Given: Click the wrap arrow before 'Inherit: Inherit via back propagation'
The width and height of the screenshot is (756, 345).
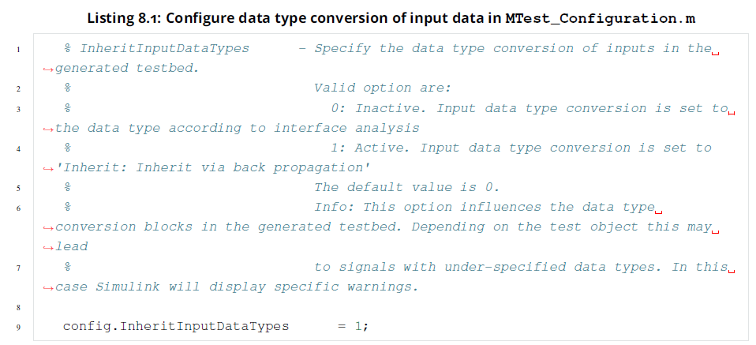Looking at the screenshot, I should (49, 167).
